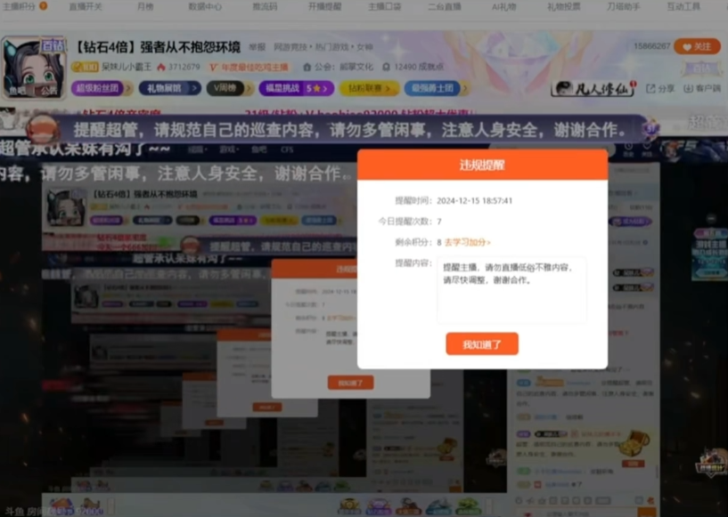Click the 凡人修仙 event icon
The height and width of the screenshot is (517, 728).
click(x=592, y=86)
